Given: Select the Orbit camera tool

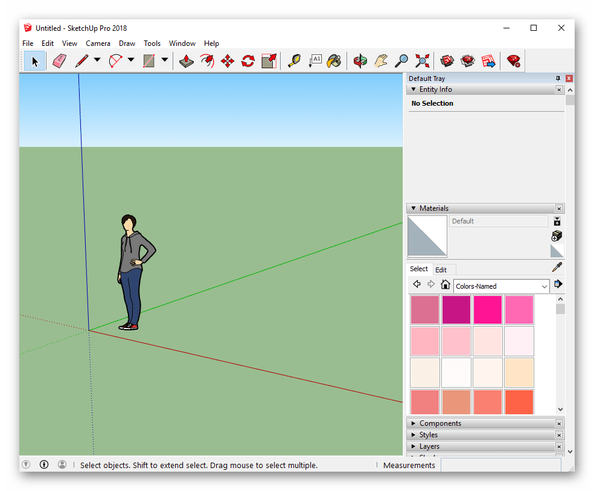Looking at the screenshot, I should pos(360,61).
